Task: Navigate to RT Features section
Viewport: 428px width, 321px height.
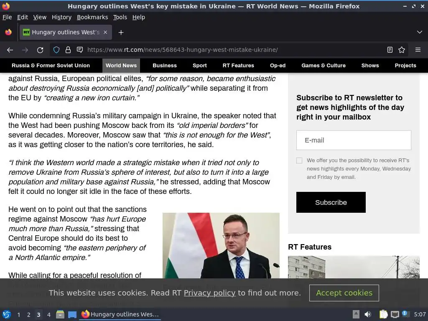Action: [x=238, y=66]
